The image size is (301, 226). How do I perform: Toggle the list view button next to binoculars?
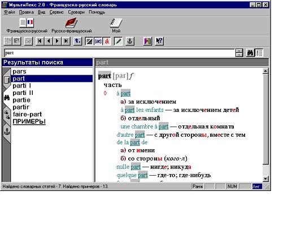[259, 53]
